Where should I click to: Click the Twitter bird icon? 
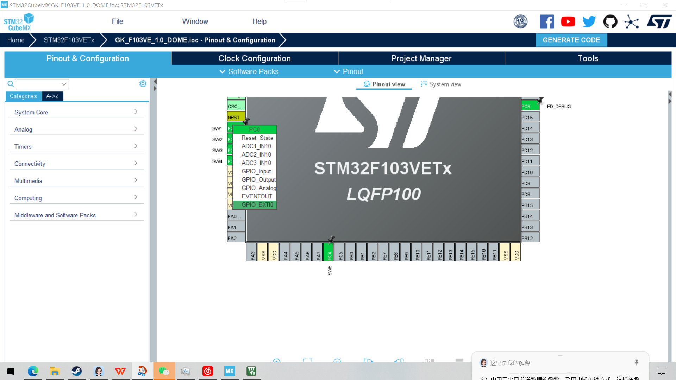589,22
